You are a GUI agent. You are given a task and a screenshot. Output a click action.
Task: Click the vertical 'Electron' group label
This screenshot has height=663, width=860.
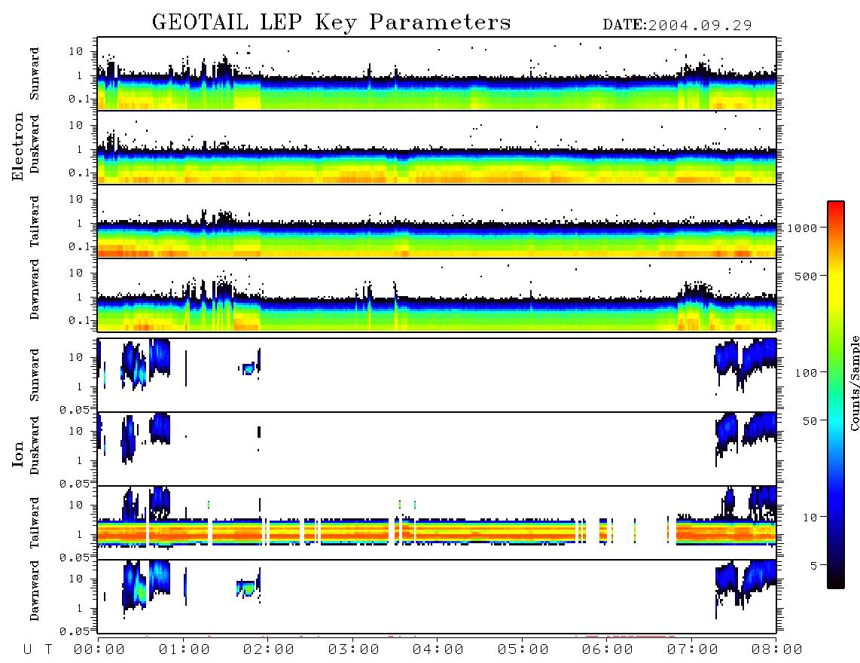point(18,147)
